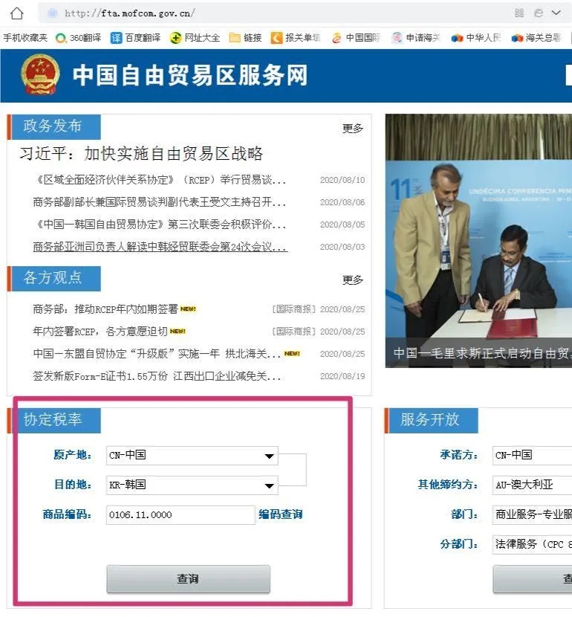Image resolution: width=572 pixels, height=617 pixels.
Task: Click the 商品编码 input field
Action: 181,515
